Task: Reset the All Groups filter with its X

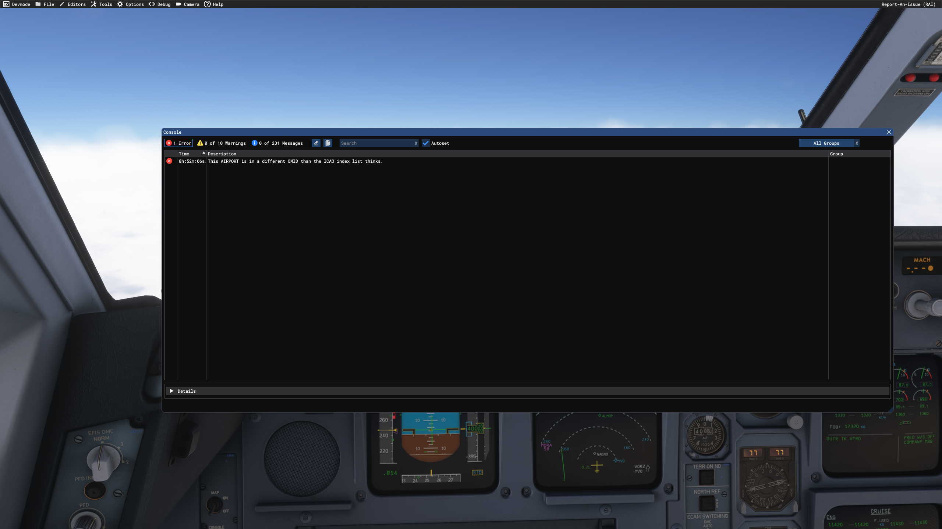Action: pyautogui.click(x=857, y=143)
